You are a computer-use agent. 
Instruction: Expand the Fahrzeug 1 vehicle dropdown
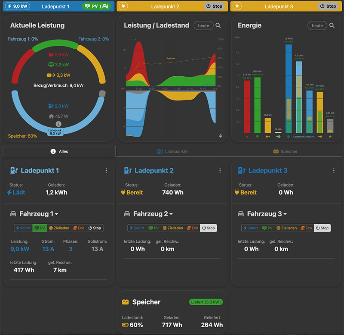[56, 214]
